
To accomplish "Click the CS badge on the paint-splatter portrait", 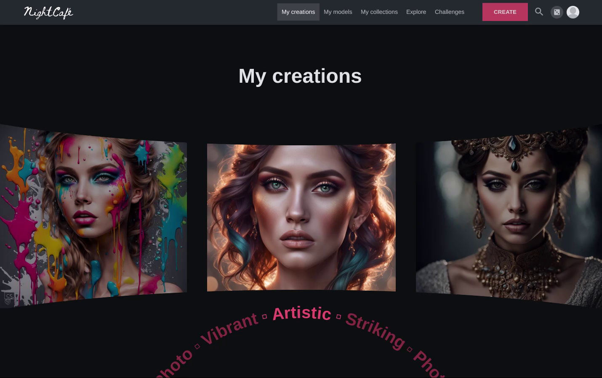I will point(9,295).
